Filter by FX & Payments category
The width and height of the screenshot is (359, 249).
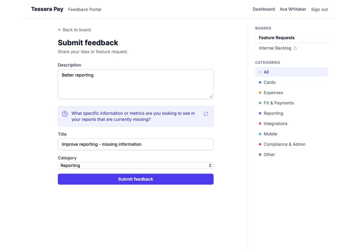coord(291,103)
